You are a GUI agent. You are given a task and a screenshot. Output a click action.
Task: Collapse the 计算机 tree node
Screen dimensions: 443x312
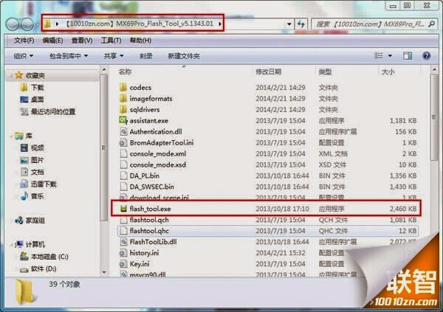(x=12, y=245)
